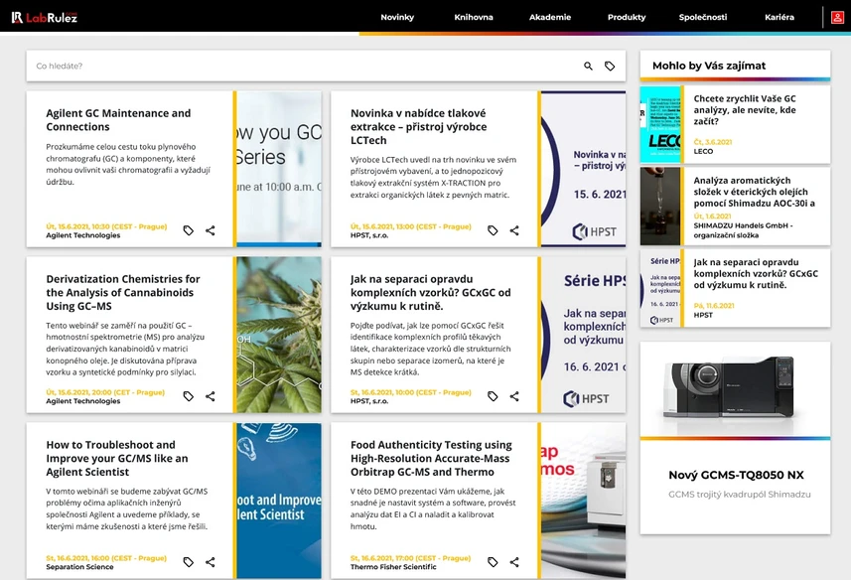Tag the Derivatization Chemistries webinar card
Viewport: 851px width, 580px height.
point(189,396)
